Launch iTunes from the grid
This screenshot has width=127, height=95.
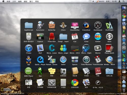(29, 48)
